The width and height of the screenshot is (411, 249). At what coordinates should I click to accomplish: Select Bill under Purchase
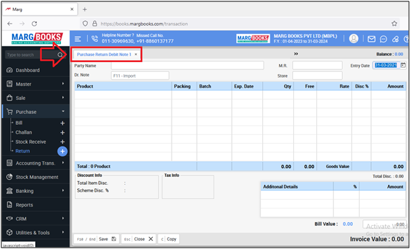19,123
